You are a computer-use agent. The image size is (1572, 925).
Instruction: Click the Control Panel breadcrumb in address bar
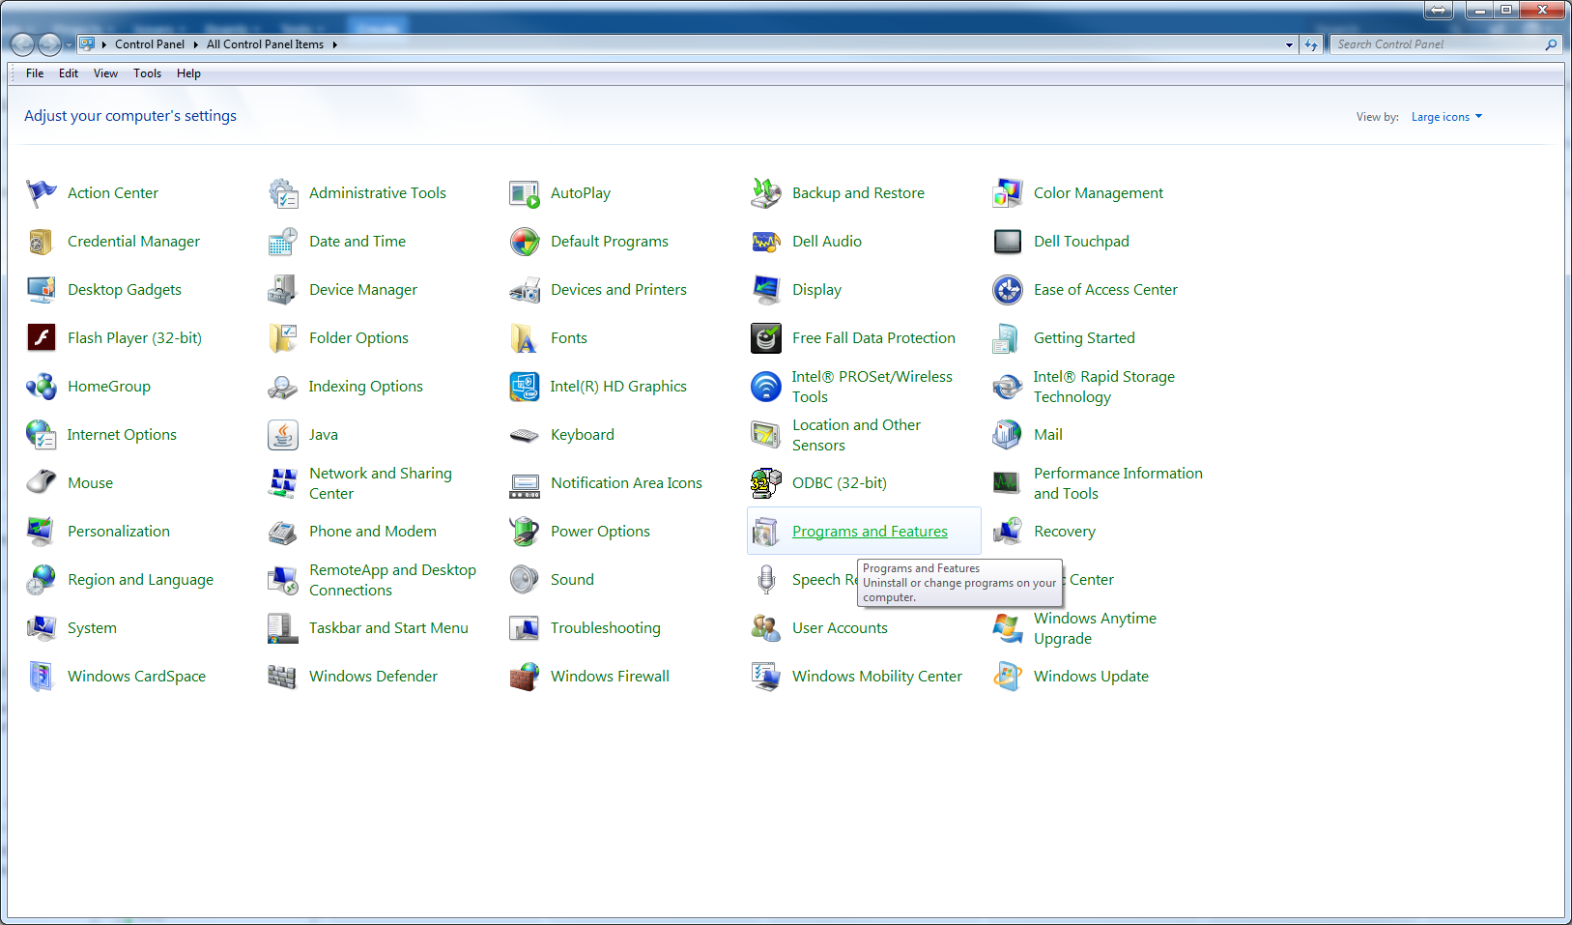[x=150, y=44]
